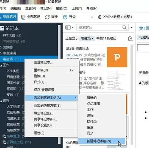Choose 保存 查看设置 from context menu
Screen dimensions: 149x148
[x=52, y=90]
